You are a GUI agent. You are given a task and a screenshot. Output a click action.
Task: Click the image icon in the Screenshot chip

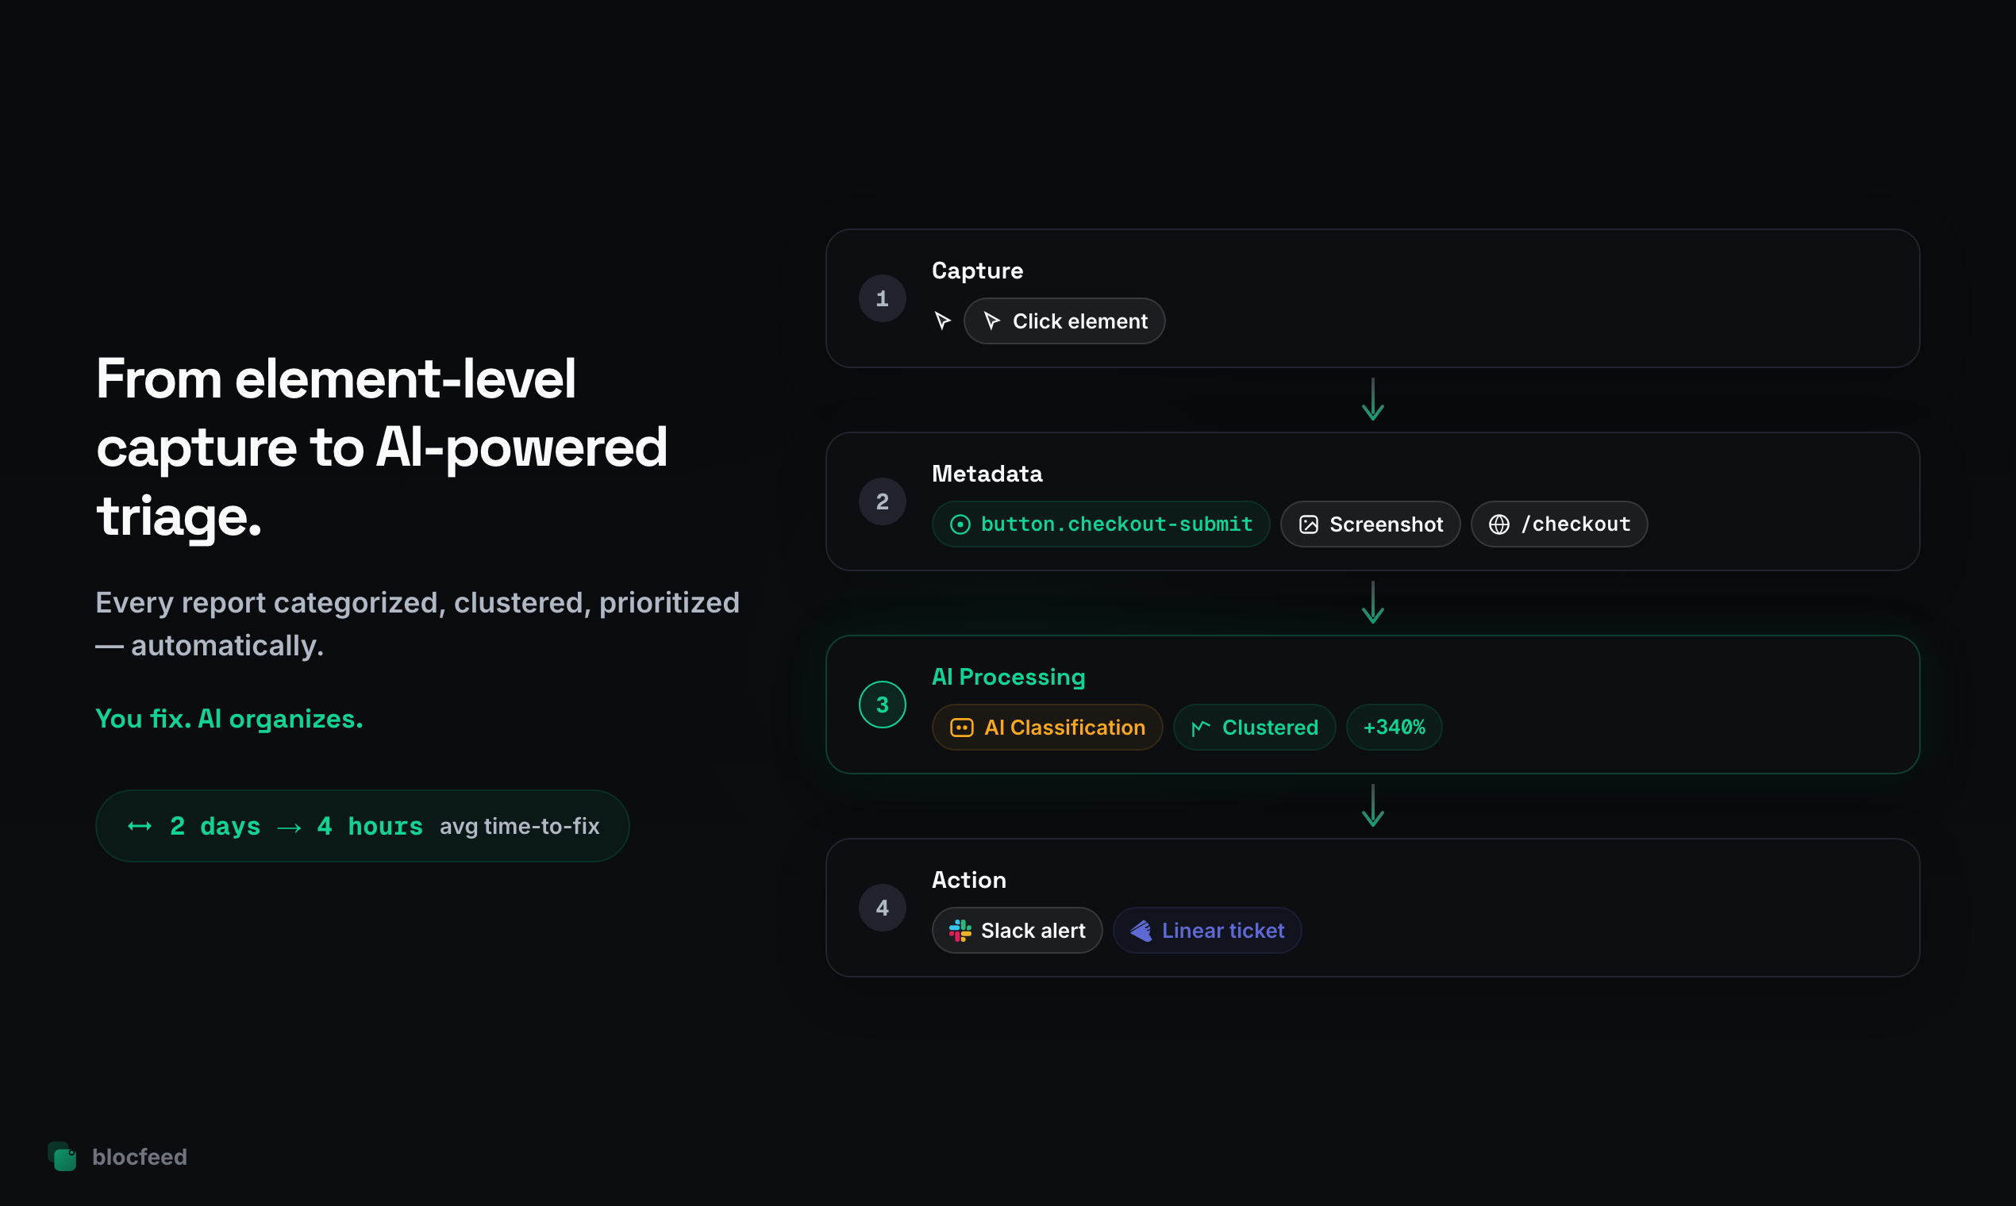(1309, 524)
